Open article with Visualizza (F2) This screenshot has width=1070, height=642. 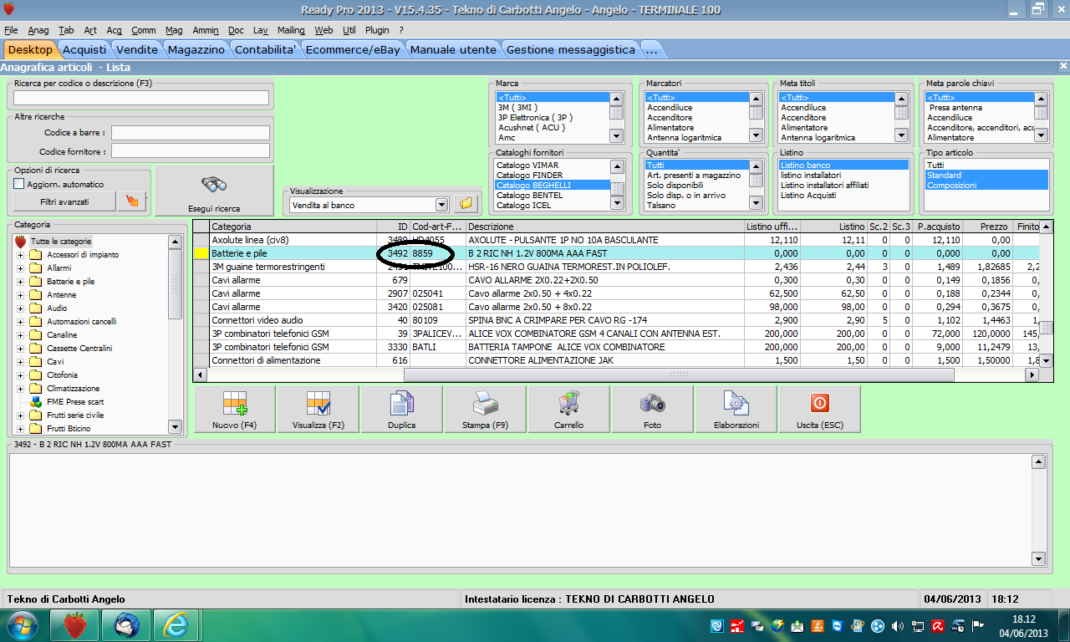pos(318,410)
